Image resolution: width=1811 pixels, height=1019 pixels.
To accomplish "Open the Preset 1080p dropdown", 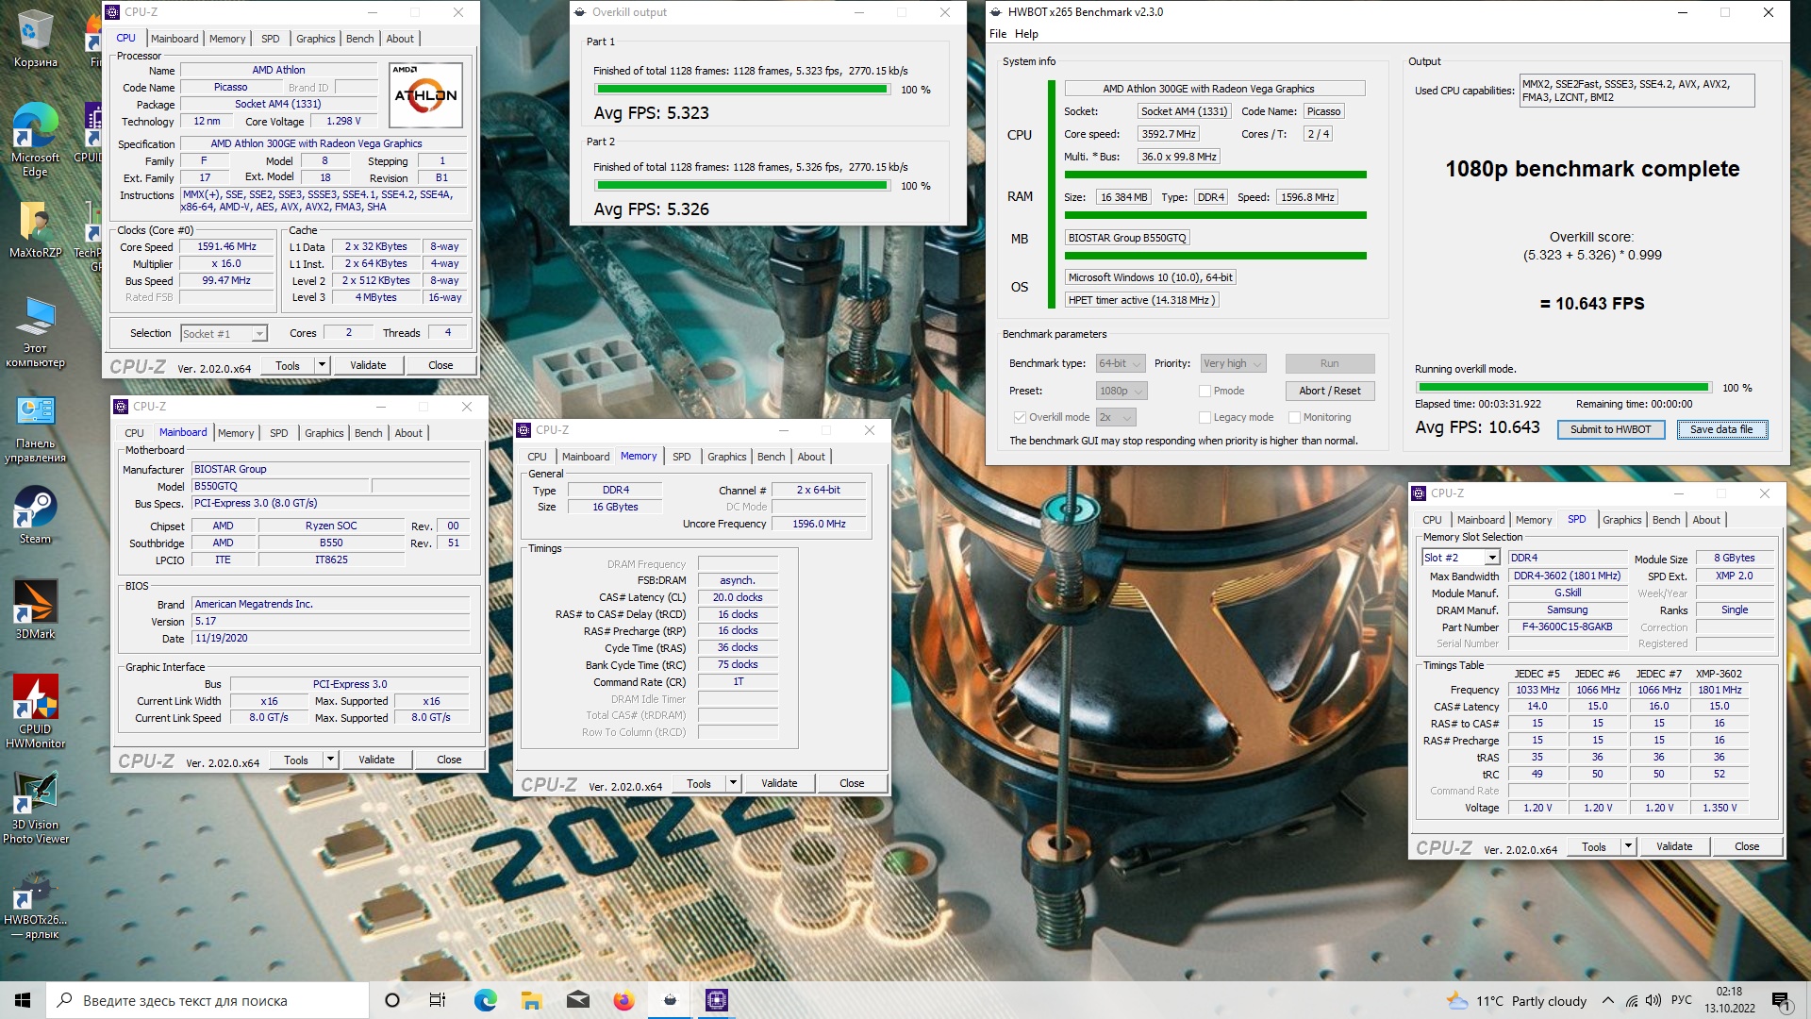I will pos(1121,391).
